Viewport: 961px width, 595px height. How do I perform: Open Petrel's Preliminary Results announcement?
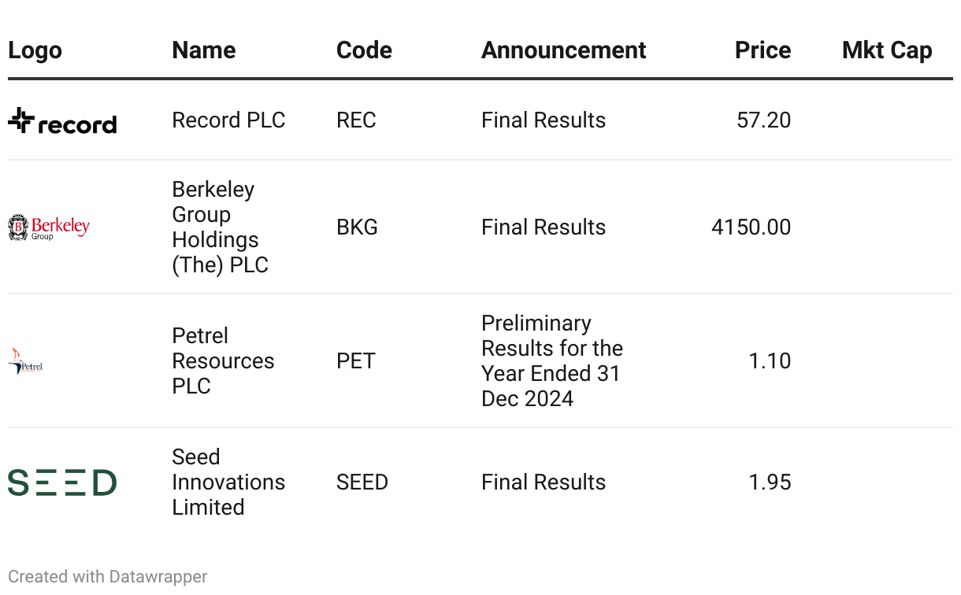pos(551,361)
